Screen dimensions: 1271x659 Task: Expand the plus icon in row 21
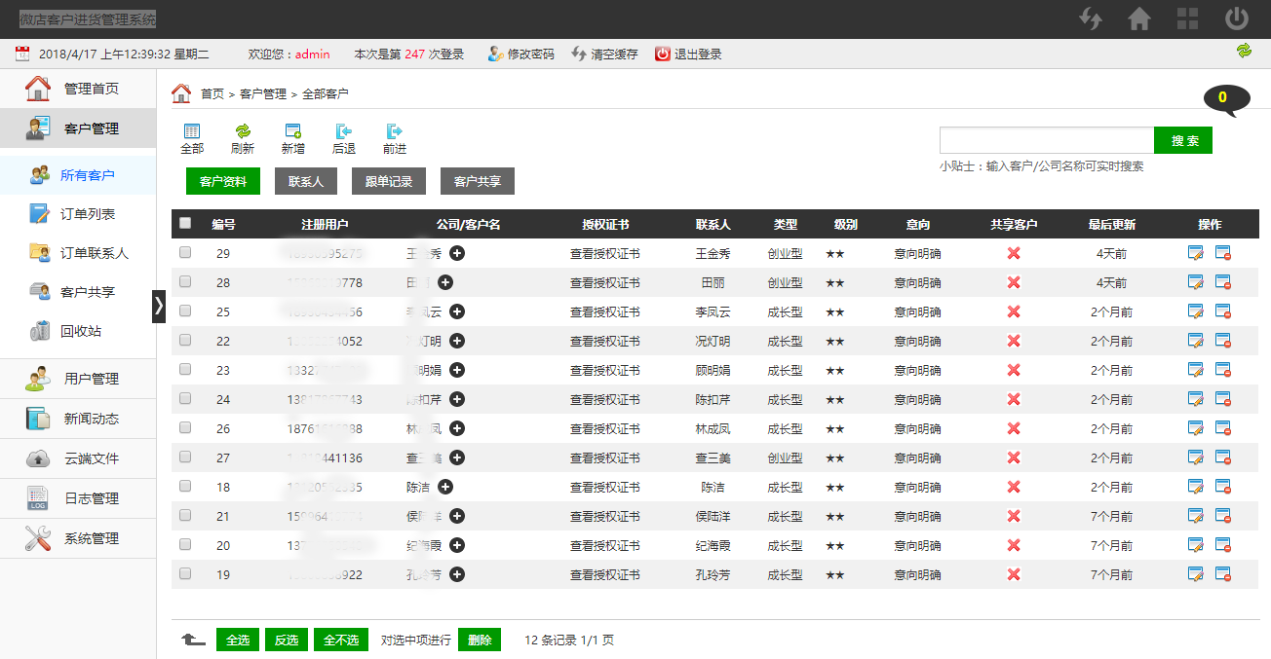pyautogui.click(x=457, y=516)
